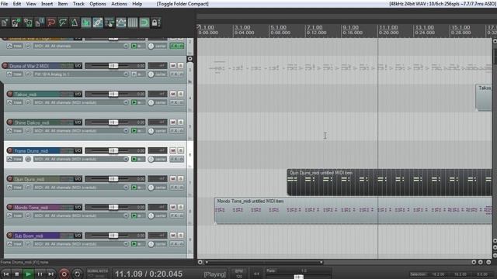
Task: Collapse the folder arrow beside Drums of War 2 MIDI
Action: click(189, 59)
